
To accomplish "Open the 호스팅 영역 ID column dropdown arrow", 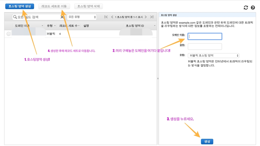I will [x=155, y=26].
